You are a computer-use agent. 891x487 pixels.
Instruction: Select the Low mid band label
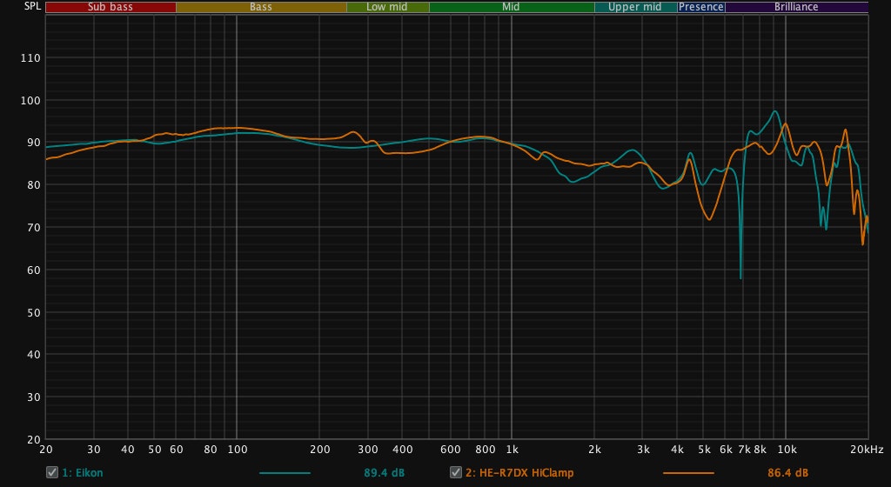tap(387, 7)
